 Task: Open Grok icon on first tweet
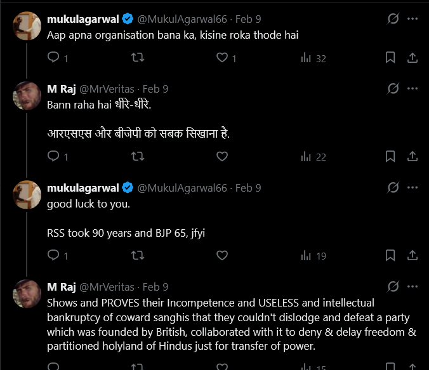click(x=393, y=19)
